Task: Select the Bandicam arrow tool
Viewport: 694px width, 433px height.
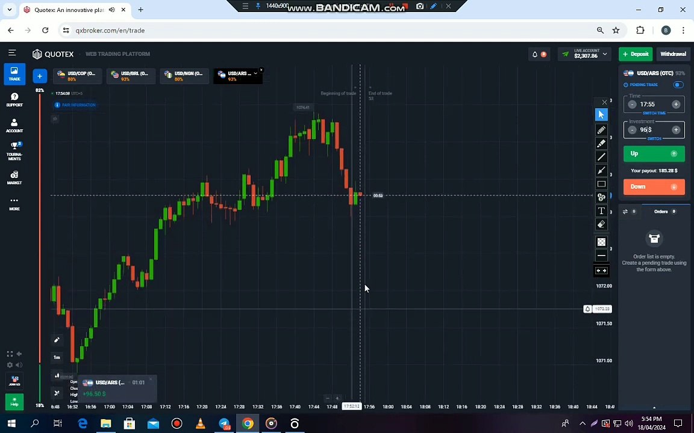Action: tap(601, 171)
